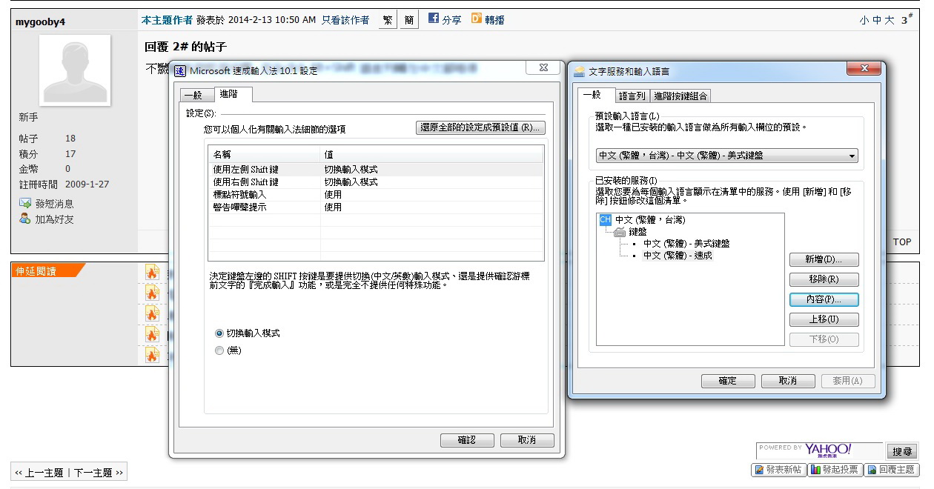This screenshot has height=489, width=934.
Task: Switch to Simplified with the 簡 button
Action: click(x=409, y=20)
